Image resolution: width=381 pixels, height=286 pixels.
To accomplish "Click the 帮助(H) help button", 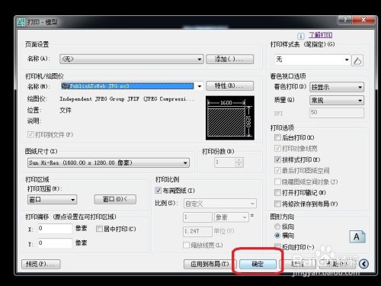I will click(x=337, y=264).
